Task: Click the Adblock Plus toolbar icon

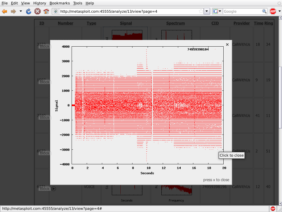Action: point(273,11)
